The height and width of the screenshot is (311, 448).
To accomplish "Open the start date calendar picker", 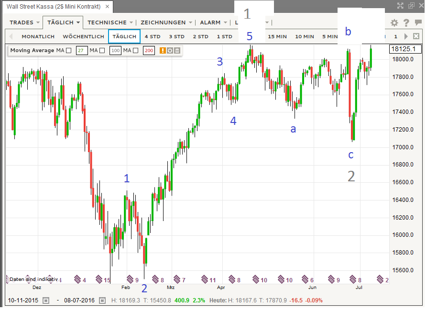I will click(x=46, y=300).
